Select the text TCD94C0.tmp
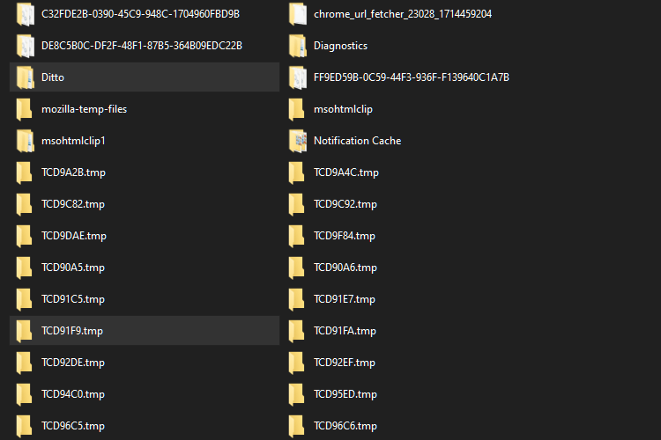The image size is (661, 440). (x=73, y=394)
